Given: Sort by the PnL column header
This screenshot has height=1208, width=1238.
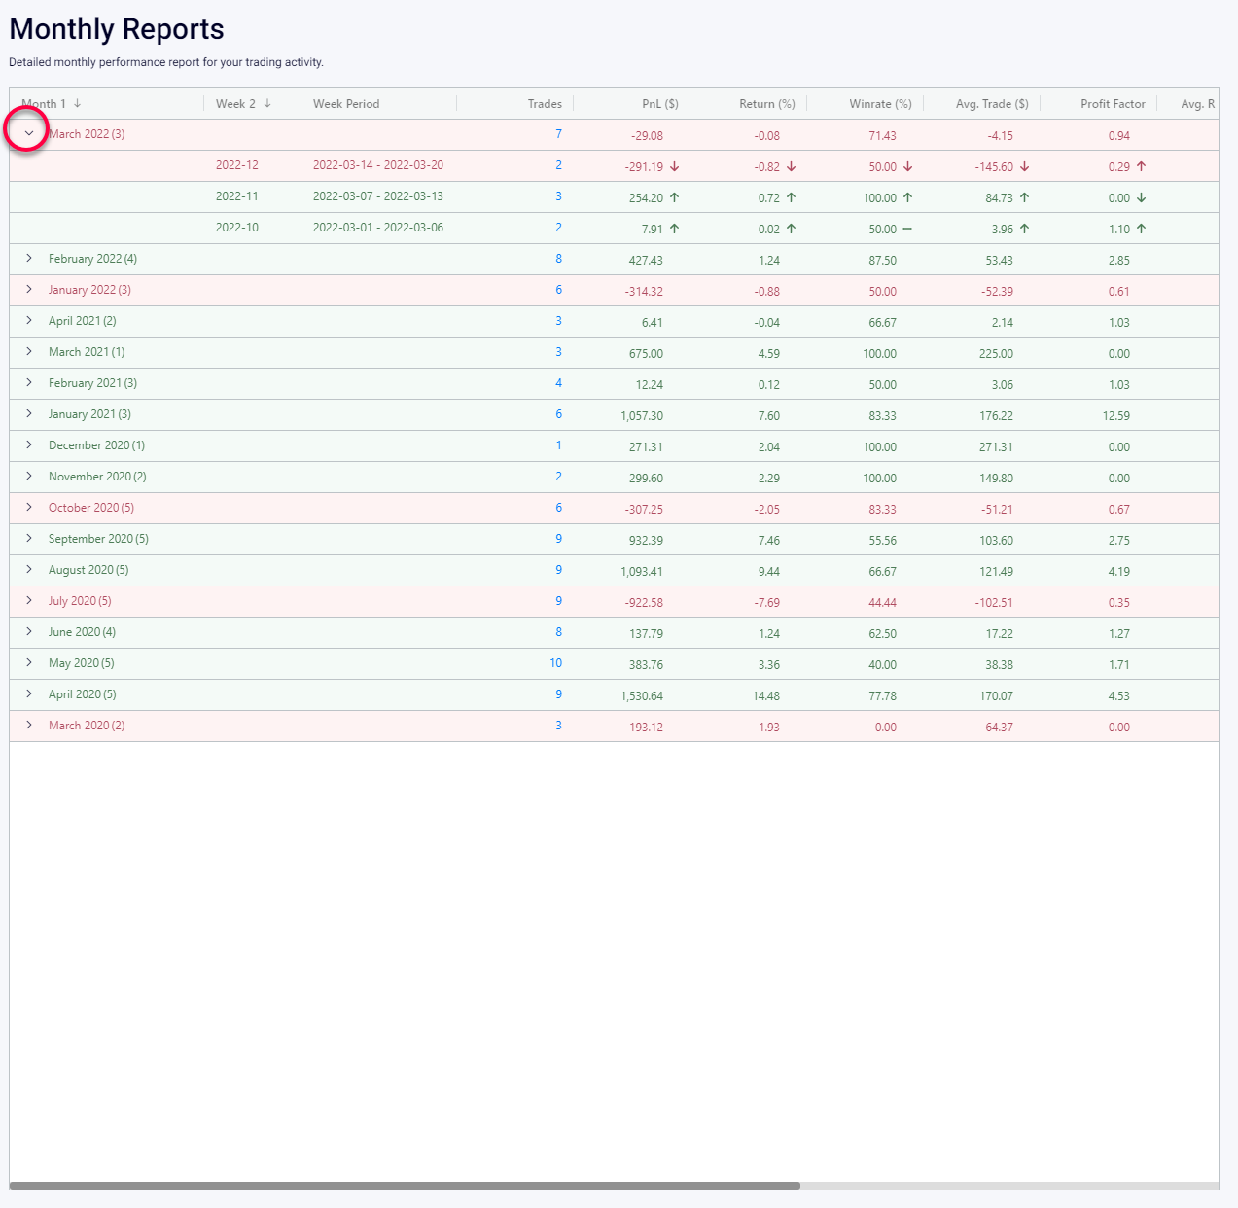Looking at the screenshot, I should pyautogui.click(x=661, y=103).
